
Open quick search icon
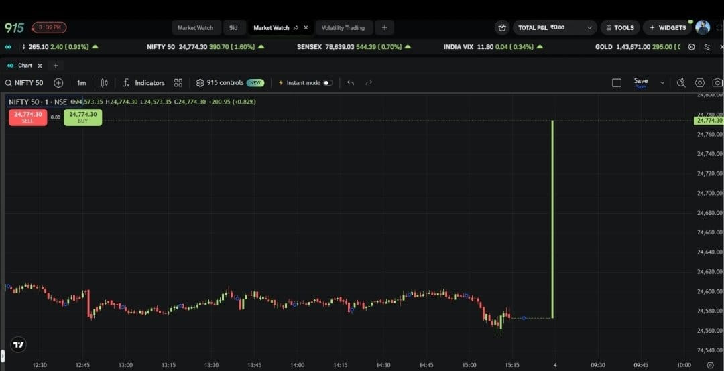point(681,83)
